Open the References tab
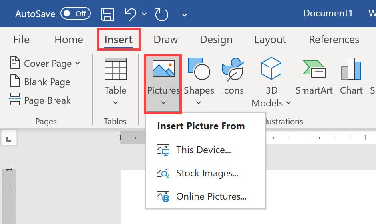Viewport: 376px width, 224px height. pyautogui.click(x=334, y=40)
